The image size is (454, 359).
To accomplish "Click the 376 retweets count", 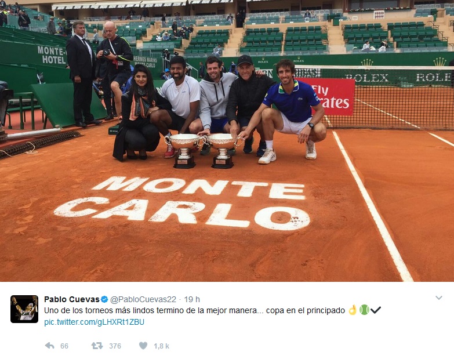I will pyautogui.click(x=115, y=346).
